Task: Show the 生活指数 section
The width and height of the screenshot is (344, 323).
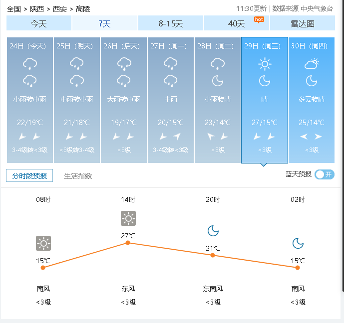Action: point(78,176)
